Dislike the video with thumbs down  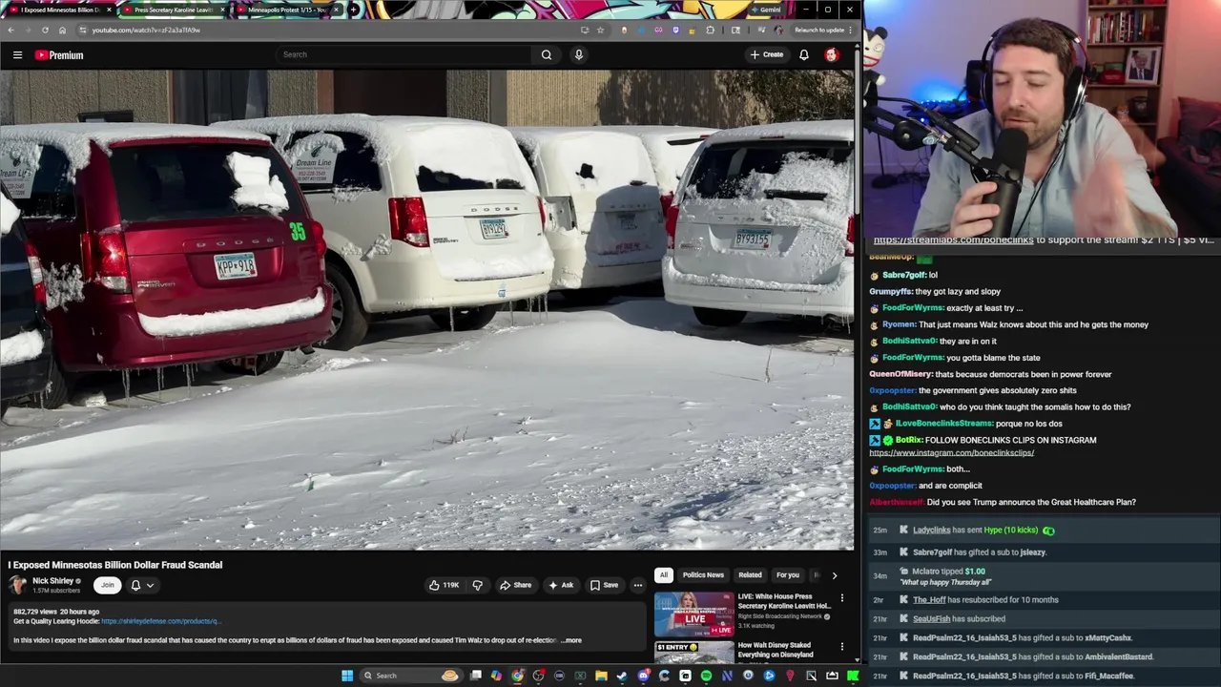[x=478, y=585]
